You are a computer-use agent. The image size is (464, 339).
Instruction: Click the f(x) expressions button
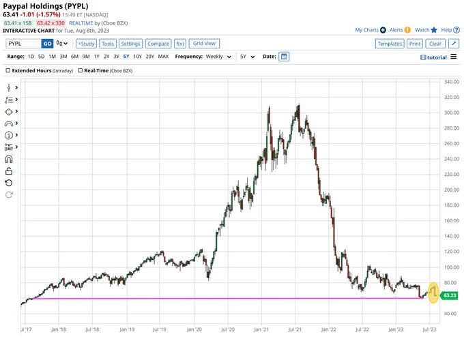(180, 44)
